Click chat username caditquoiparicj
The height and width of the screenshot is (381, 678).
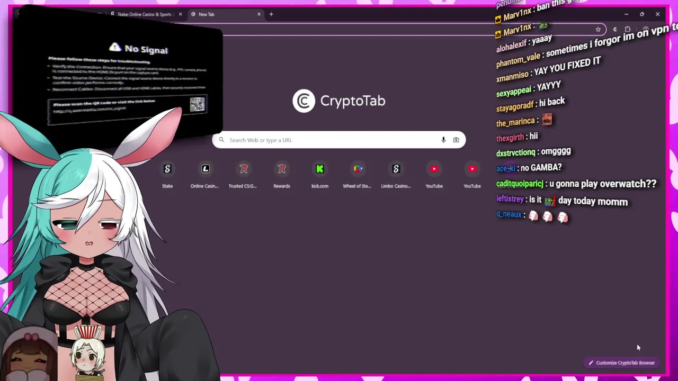(520, 184)
